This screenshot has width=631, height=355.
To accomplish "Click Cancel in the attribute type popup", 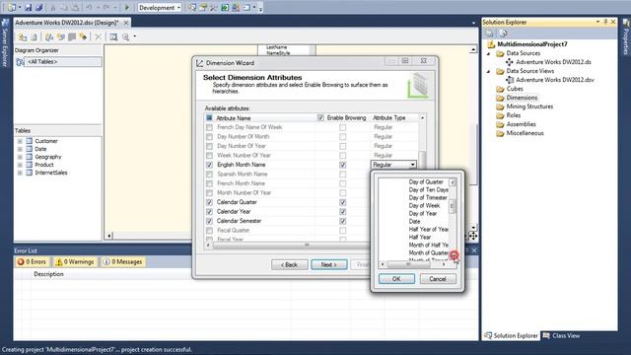I will (x=438, y=279).
